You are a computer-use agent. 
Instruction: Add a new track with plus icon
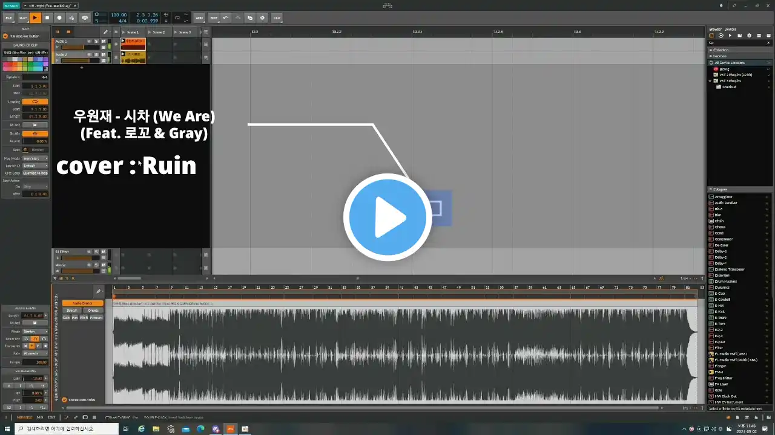coord(82,67)
